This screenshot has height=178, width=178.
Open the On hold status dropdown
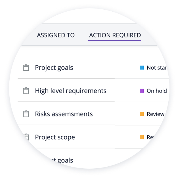[157, 91]
